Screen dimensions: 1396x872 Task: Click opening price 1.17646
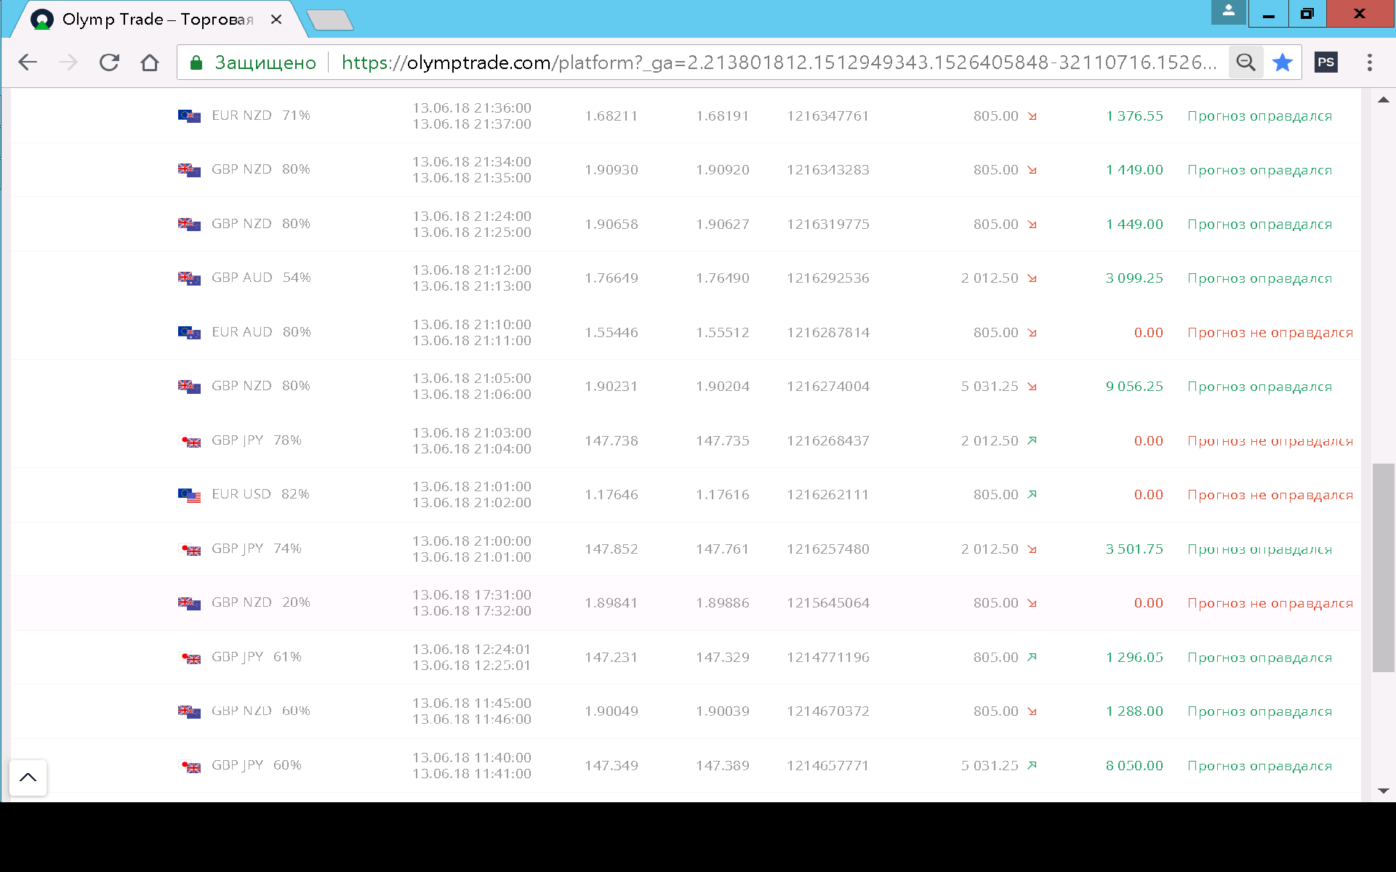611,495
